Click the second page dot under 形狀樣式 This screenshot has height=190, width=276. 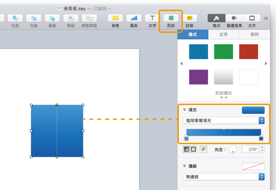coord(226,98)
